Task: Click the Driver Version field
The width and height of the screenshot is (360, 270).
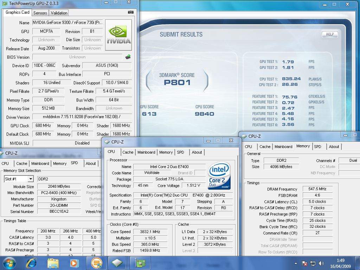Action: point(82,117)
